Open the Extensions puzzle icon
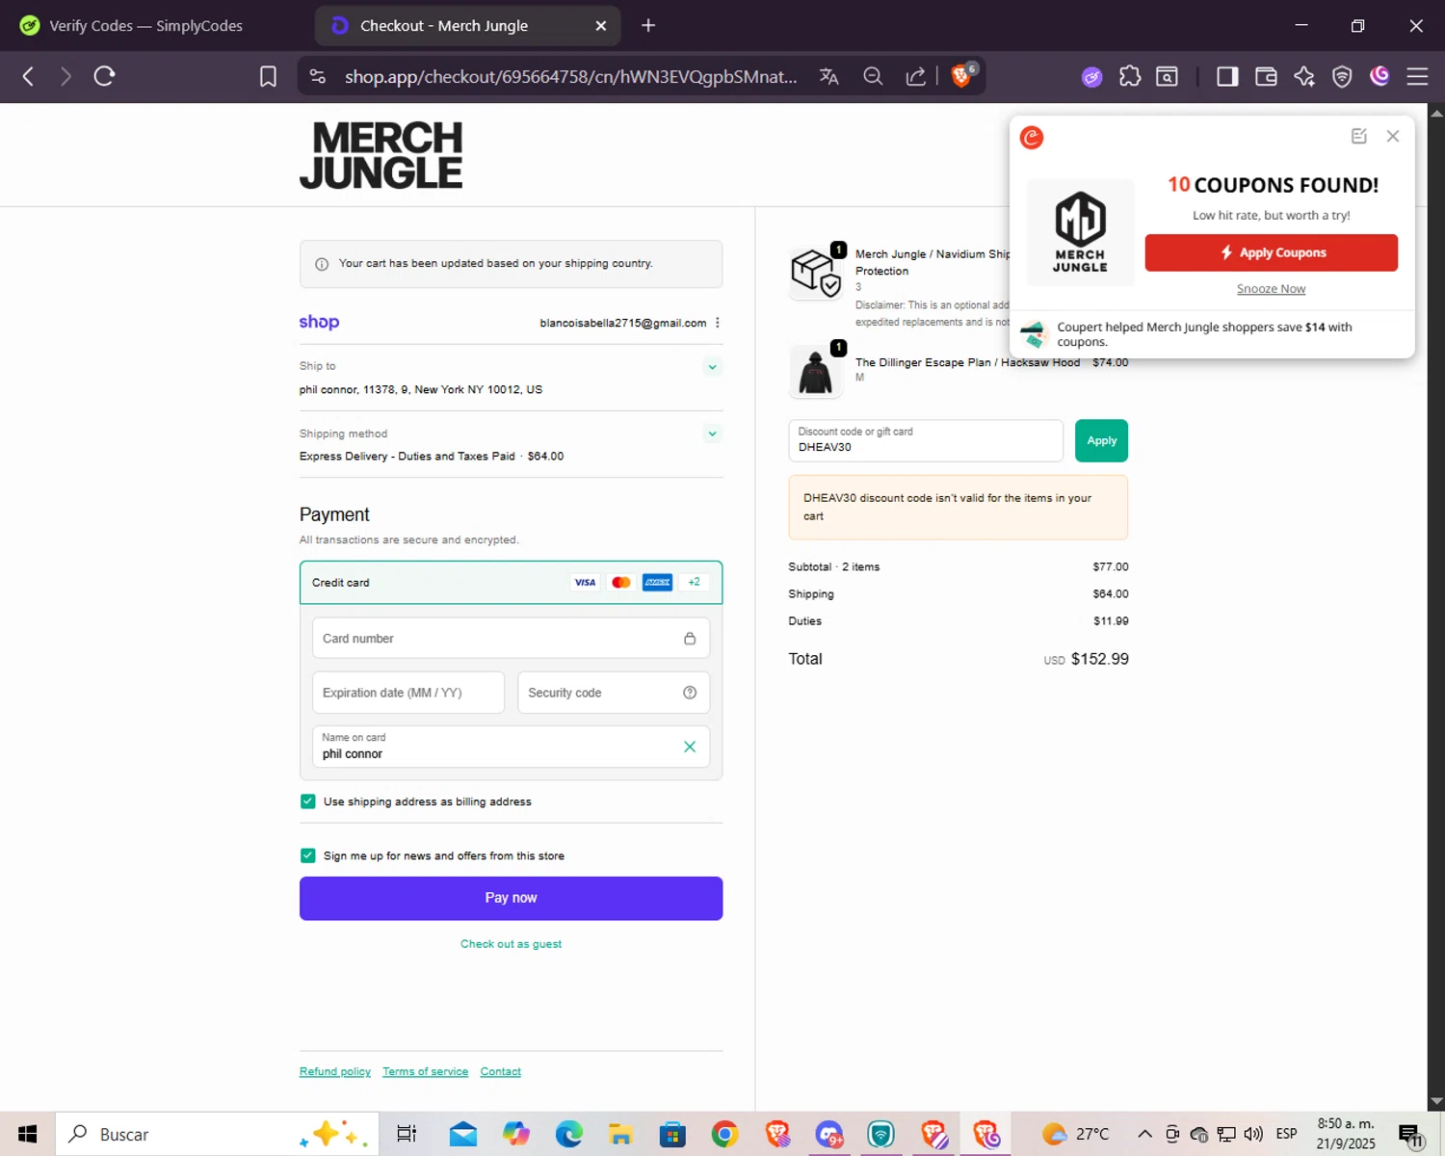 [x=1130, y=76]
